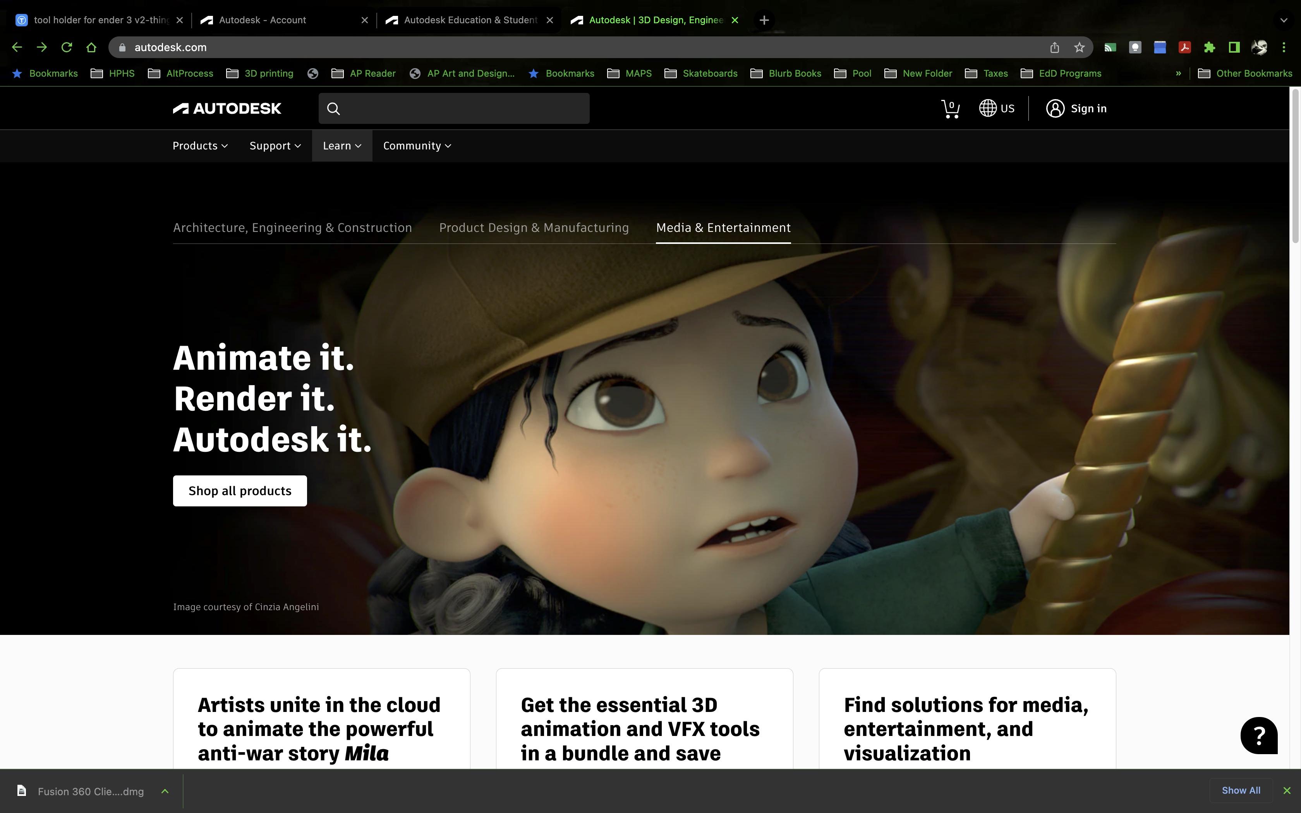Close the downloads bar
This screenshot has height=813, width=1301.
[x=1287, y=791]
